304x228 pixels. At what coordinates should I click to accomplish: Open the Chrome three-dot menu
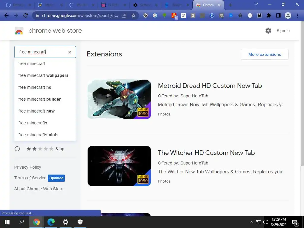click(297, 15)
